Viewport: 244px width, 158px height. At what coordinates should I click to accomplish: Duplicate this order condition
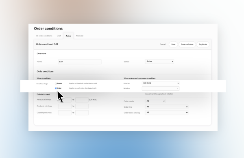coord(203,44)
